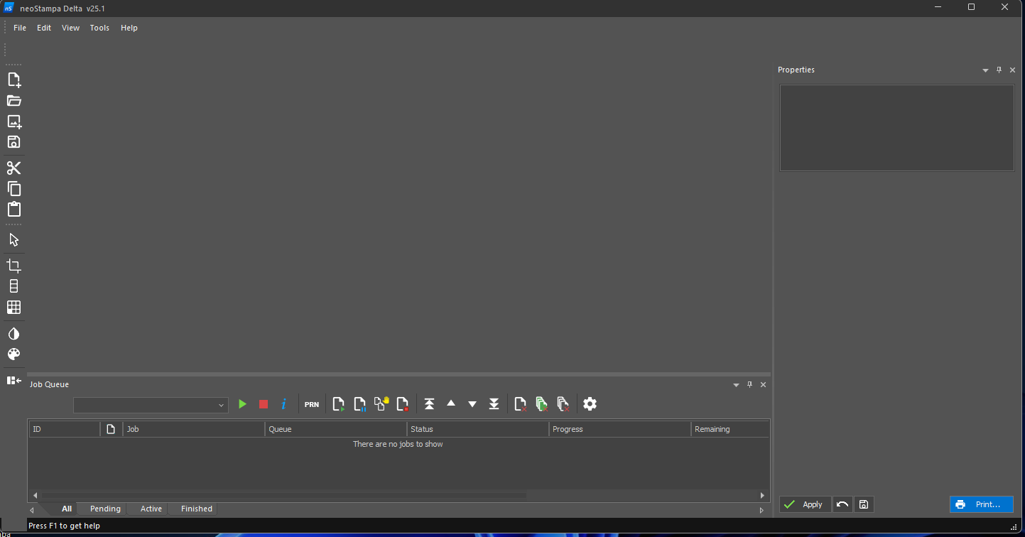Screen dimensions: 1025x537
Task: Open the queue selection combo box
Action: (x=151, y=405)
